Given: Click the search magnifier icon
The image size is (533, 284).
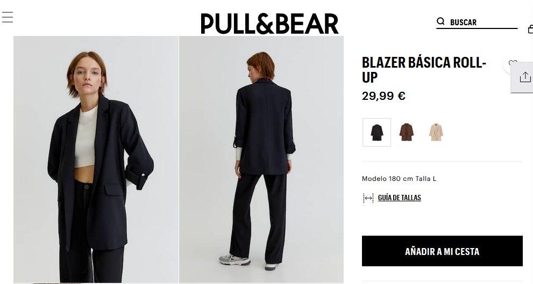Looking at the screenshot, I should (x=440, y=21).
